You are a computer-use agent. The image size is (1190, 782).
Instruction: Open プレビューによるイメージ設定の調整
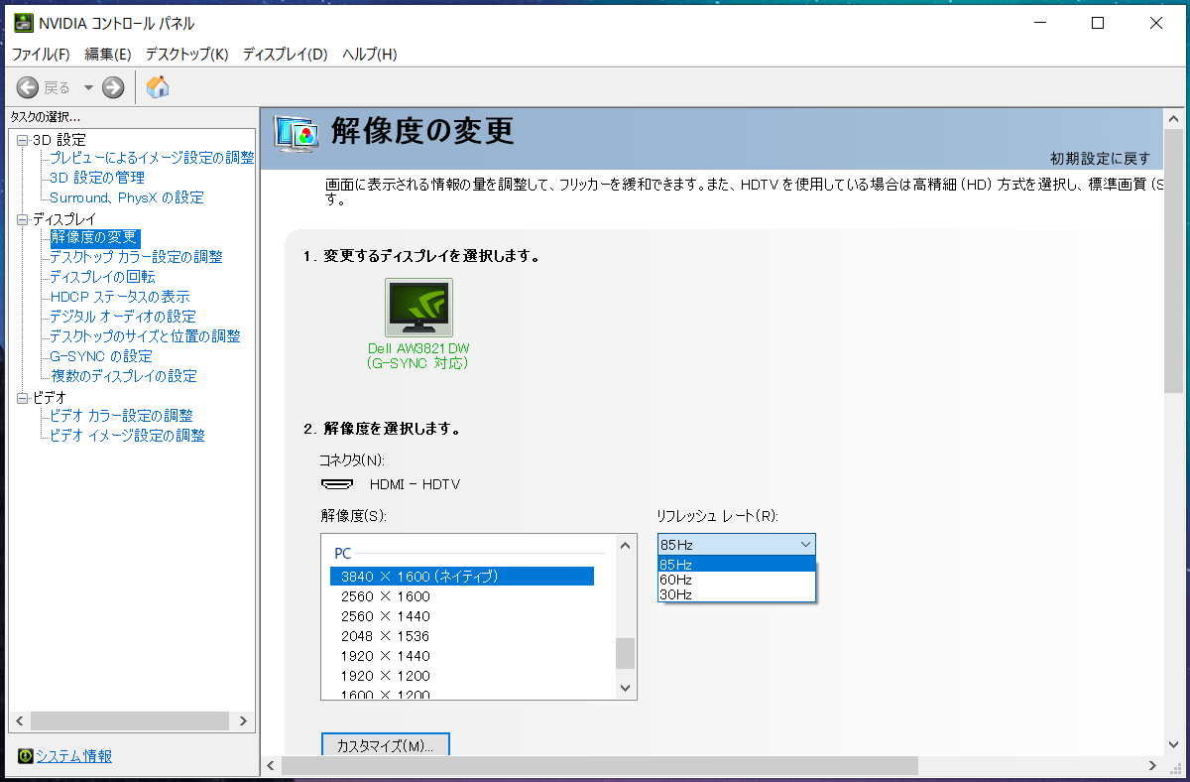point(152,158)
